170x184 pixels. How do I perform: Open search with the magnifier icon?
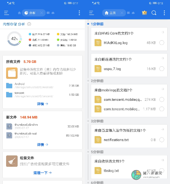[x=154, y=13]
